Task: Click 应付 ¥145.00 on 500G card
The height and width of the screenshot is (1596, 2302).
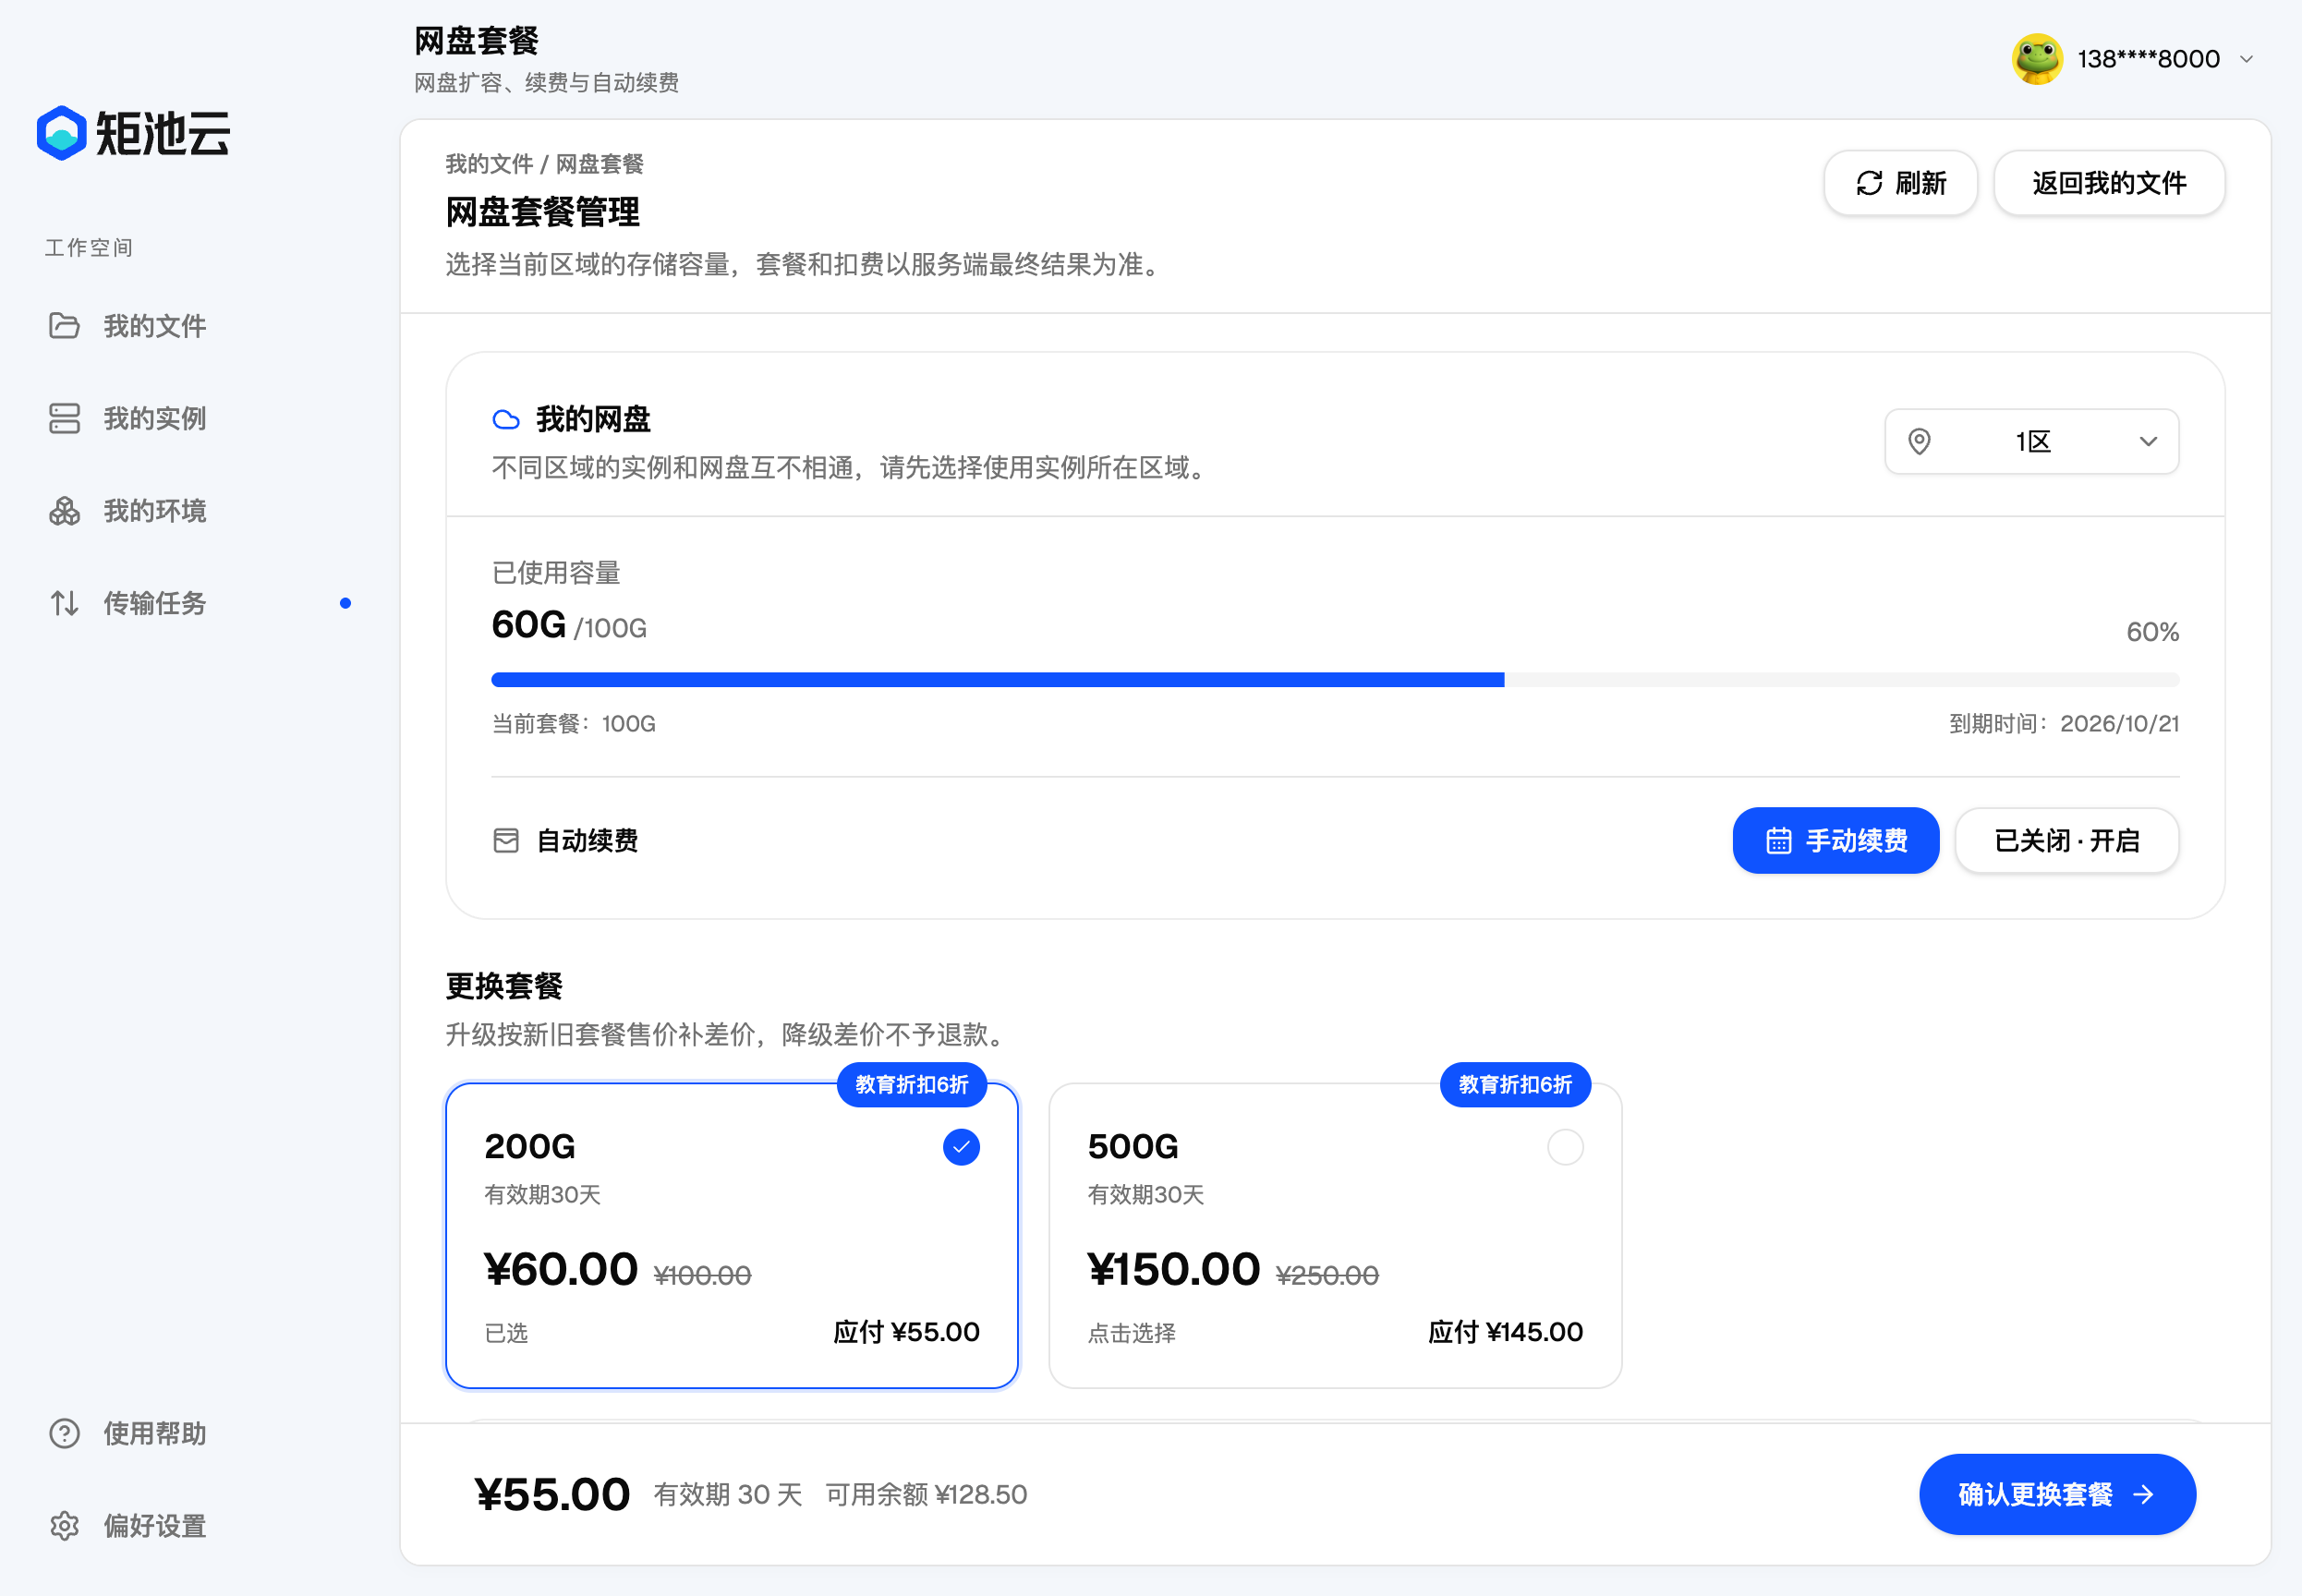Action: coord(1505,1332)
